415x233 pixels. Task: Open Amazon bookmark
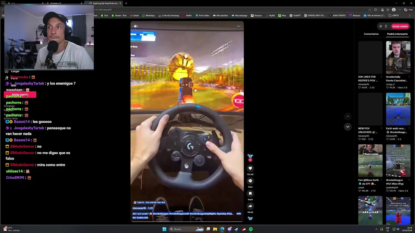coord(256,16)
